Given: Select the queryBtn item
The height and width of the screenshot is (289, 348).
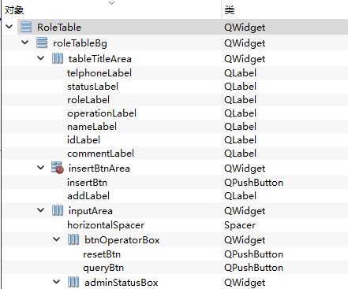Looking at the screenshot, I should coord(103,268).
